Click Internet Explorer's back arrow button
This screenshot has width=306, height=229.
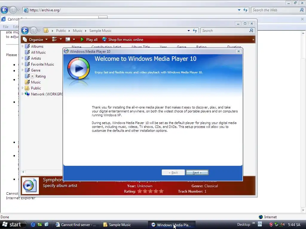tap(4, 10)
